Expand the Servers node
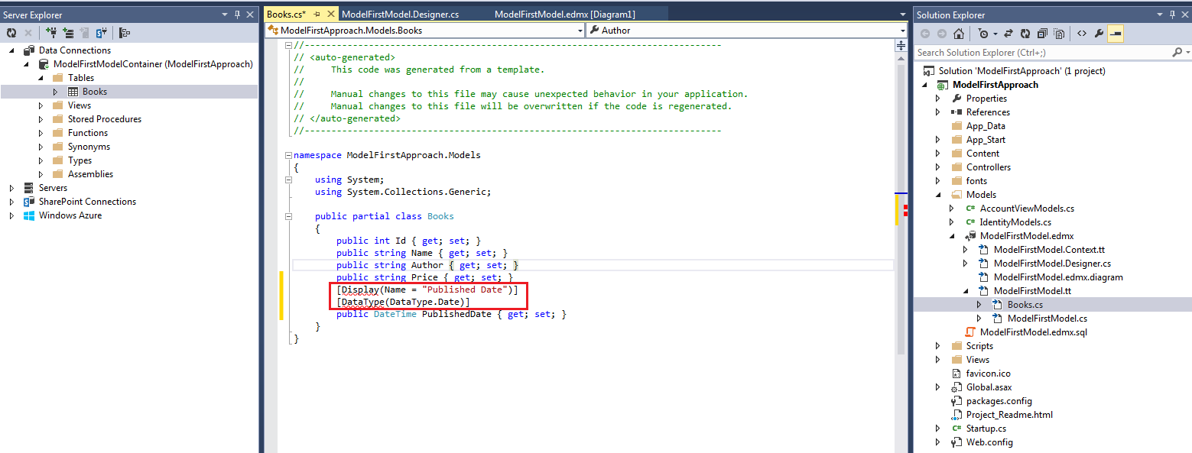 pyautogui.click(x=11, y=188)
